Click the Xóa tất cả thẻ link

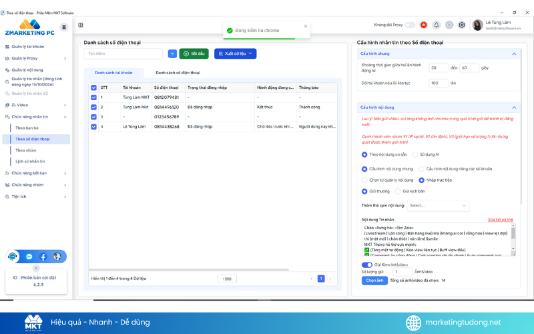[500, 220]
